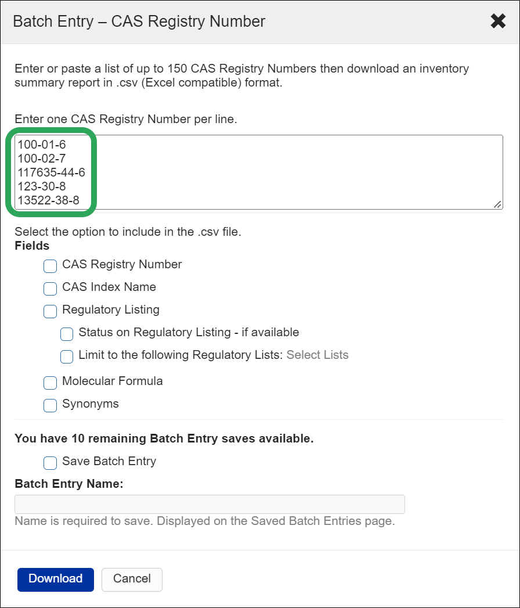Enable the CAS Registry Number field checkbox
Viewport: 520px width, 608px height.
pyautogui.click(x=50, y=266)
